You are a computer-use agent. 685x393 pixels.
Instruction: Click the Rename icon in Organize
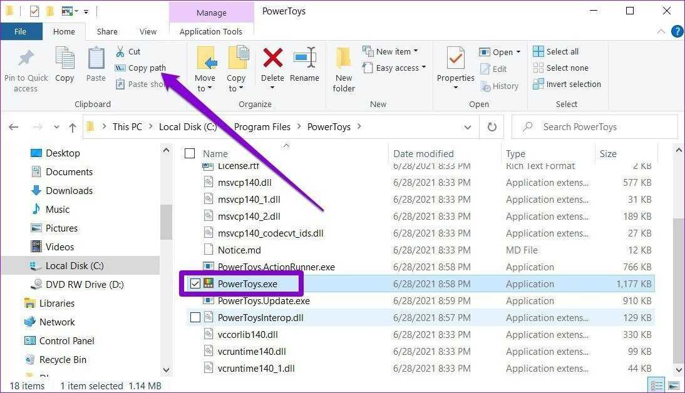pos(304,58)
